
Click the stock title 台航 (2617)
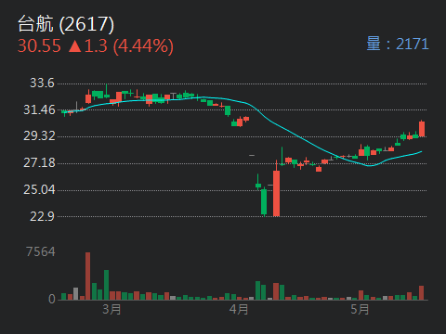(66, 24)
